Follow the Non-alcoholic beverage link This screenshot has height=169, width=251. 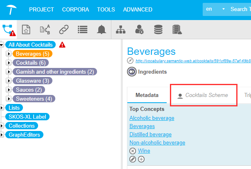click(x=157, y=143)
